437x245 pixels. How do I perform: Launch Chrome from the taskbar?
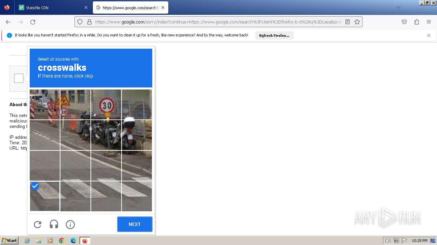point(62,241)
